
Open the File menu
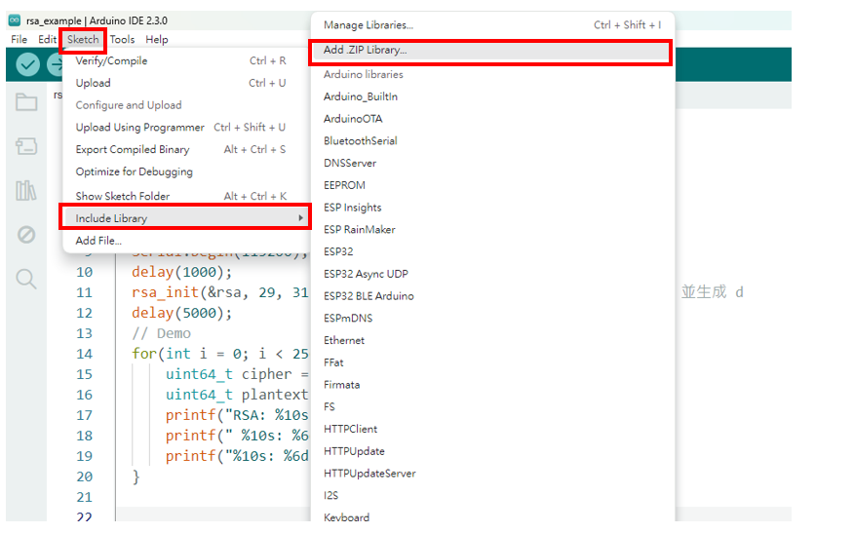[x=19, y=40]
